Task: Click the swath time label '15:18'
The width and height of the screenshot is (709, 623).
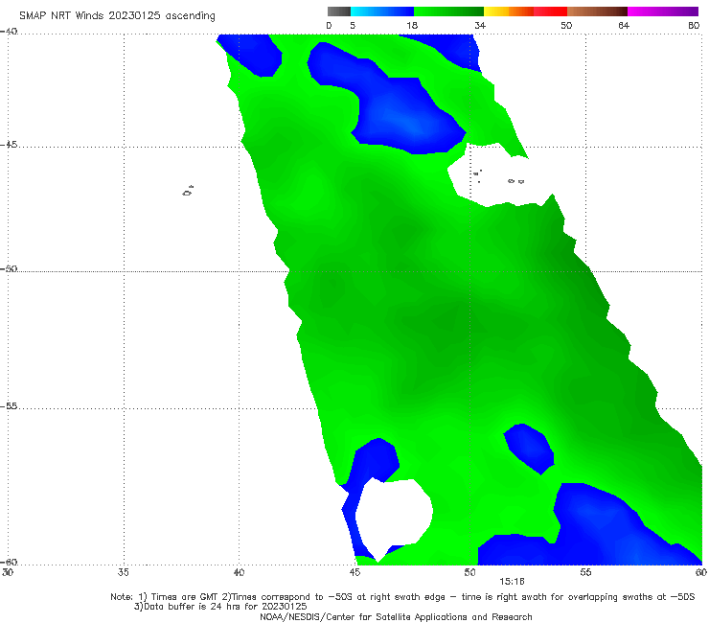Action: pos(512,582)
